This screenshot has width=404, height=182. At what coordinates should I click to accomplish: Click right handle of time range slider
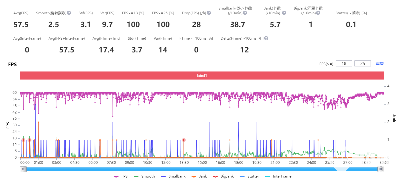coord(381,169)
